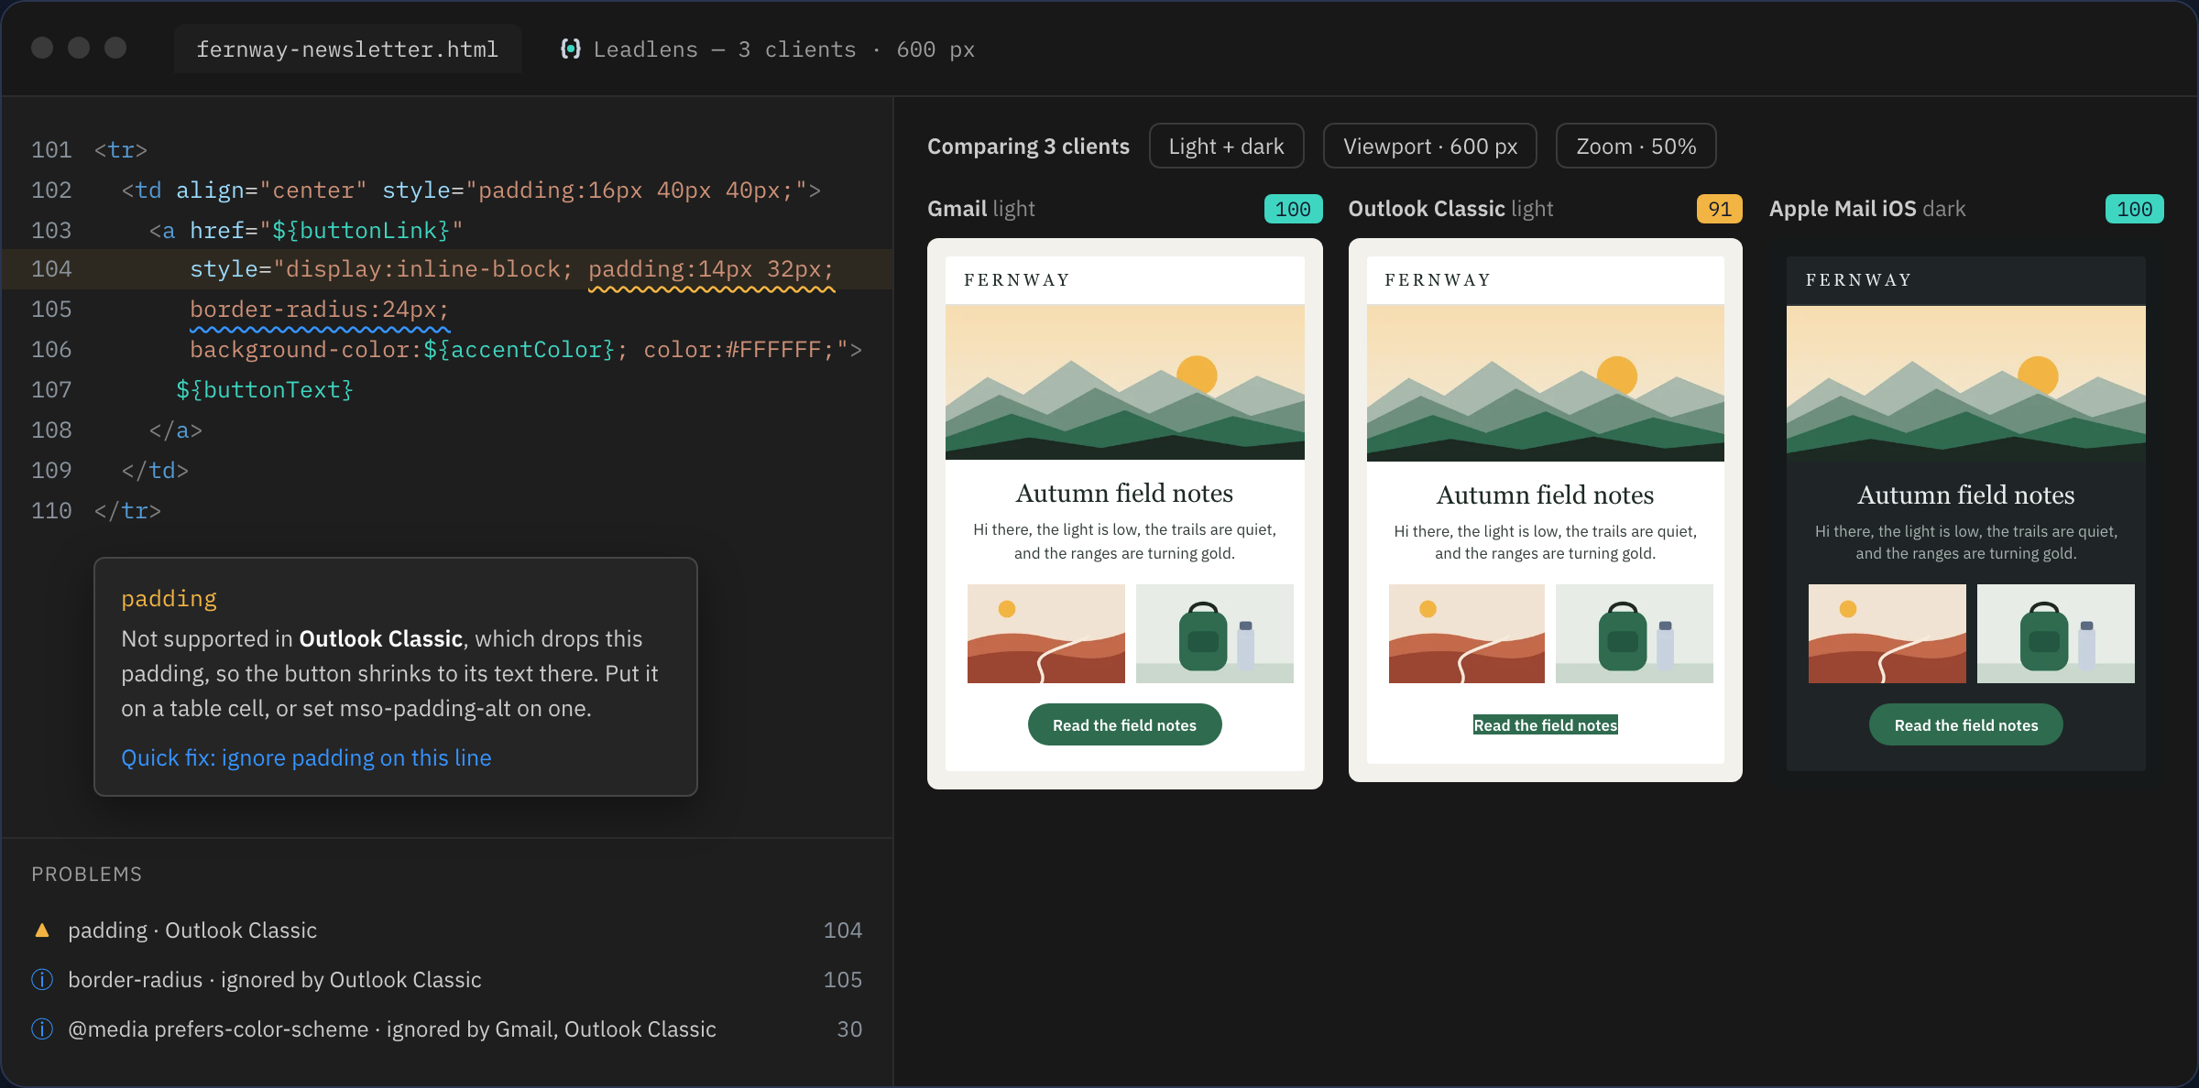Select the @media prefers-color-scheme problem row
The height and width of the screenshot is (1088, 2199).
coord(447,1029)
